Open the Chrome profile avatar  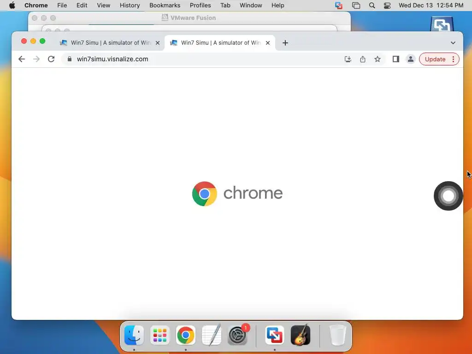coord(411,59)
